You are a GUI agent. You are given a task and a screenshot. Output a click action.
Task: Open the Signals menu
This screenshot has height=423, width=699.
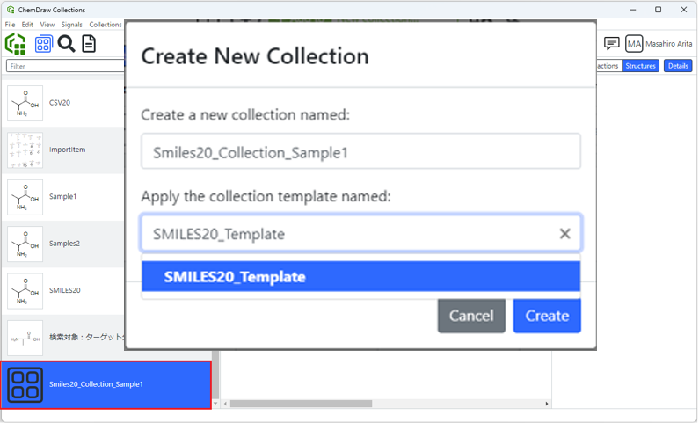click(x=72, y=25)
